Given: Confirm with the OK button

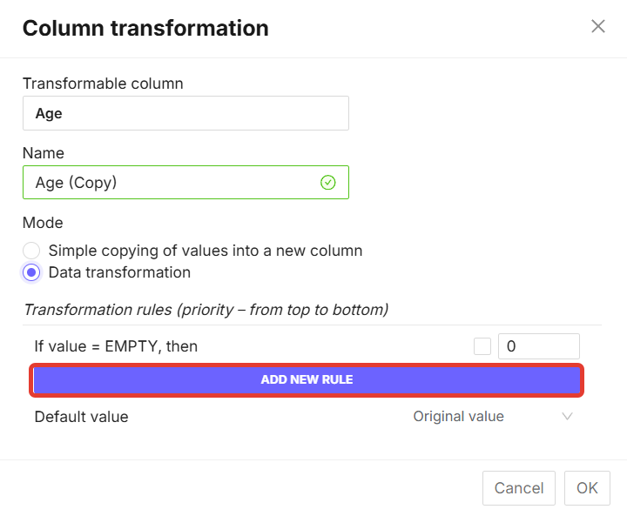Looking at the screenshot, I should 587,488.
